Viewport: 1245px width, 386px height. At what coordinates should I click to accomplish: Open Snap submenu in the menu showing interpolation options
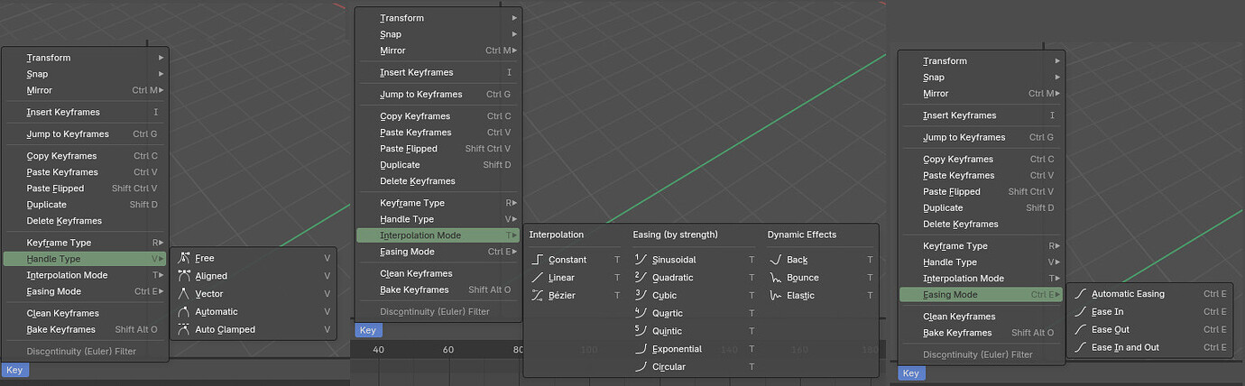point(438,34)
